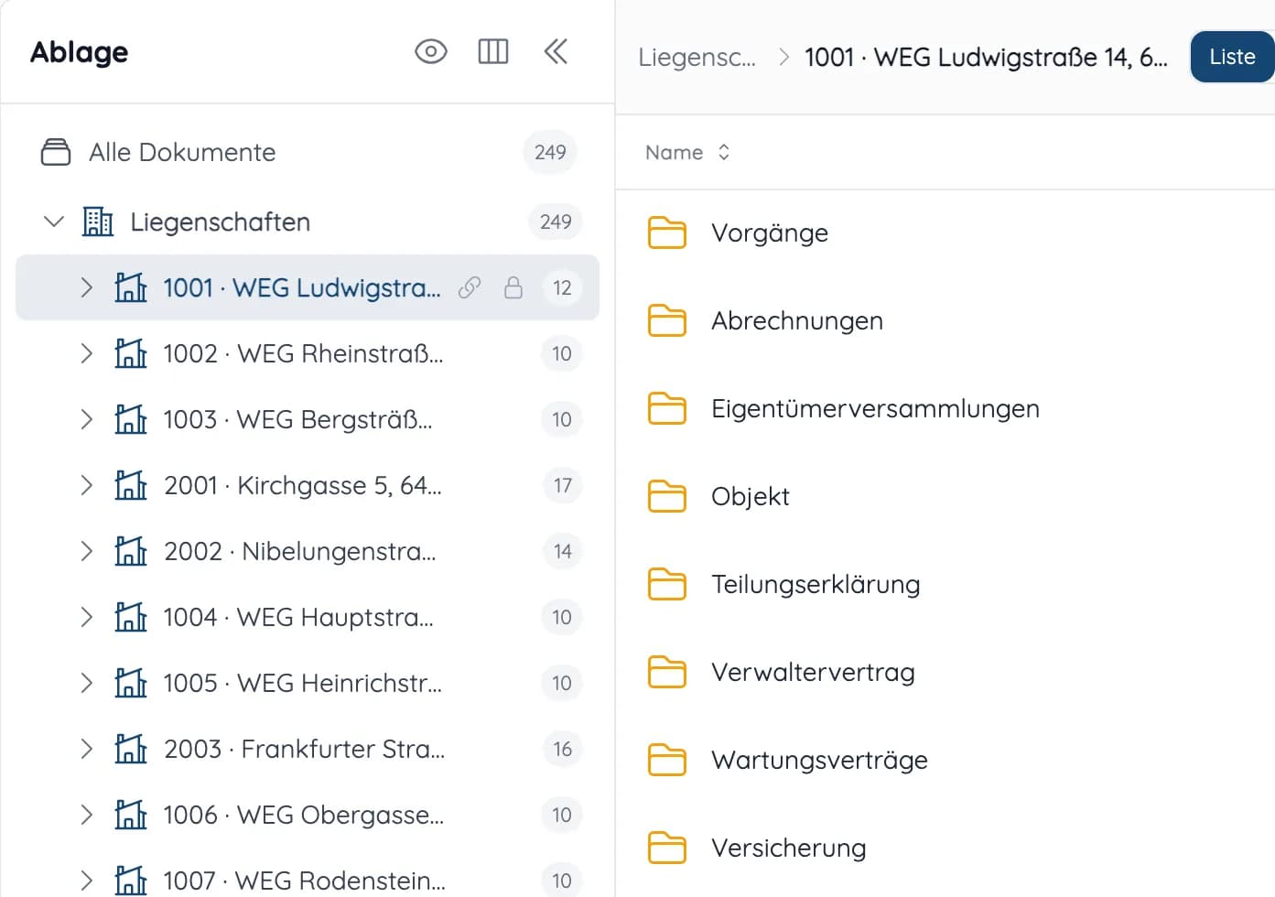Click the building icon of 2001 Kirchgasse
1275x897 pixels.
130,485
